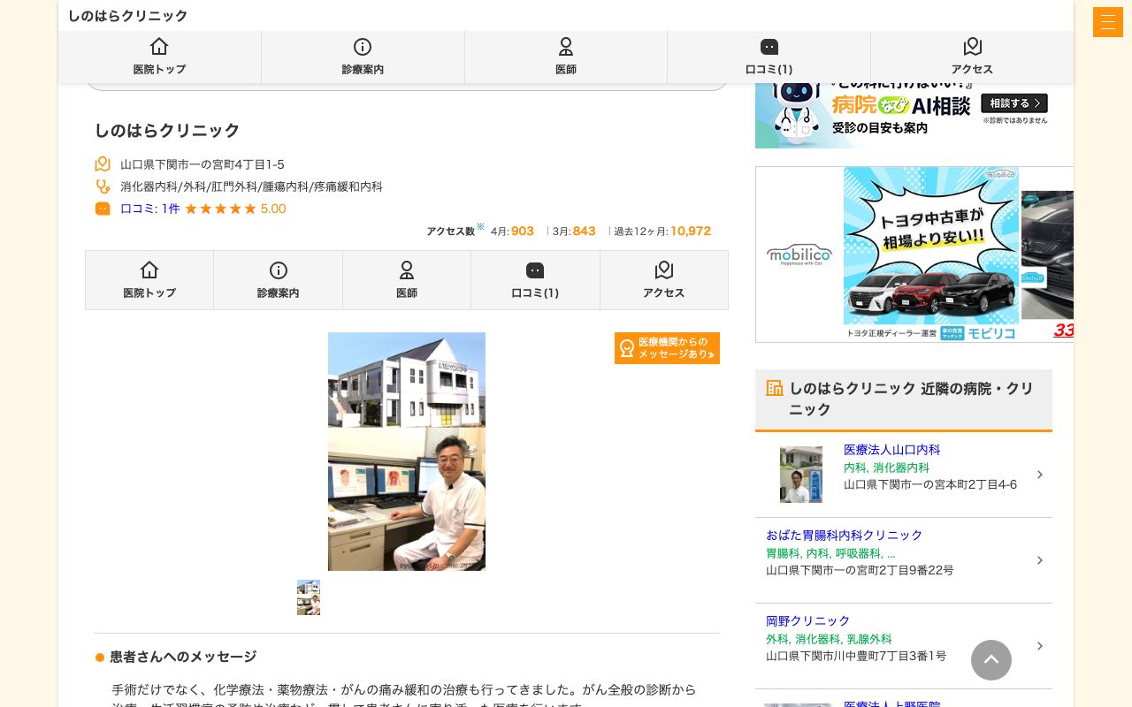Expand the 岡野クリニック row chevron
Screen dimensions: 1132x707
click(1040, 646)
